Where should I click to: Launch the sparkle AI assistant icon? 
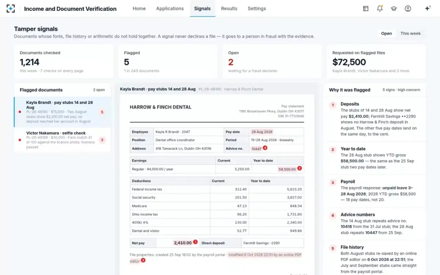click(x=428, y=8)
